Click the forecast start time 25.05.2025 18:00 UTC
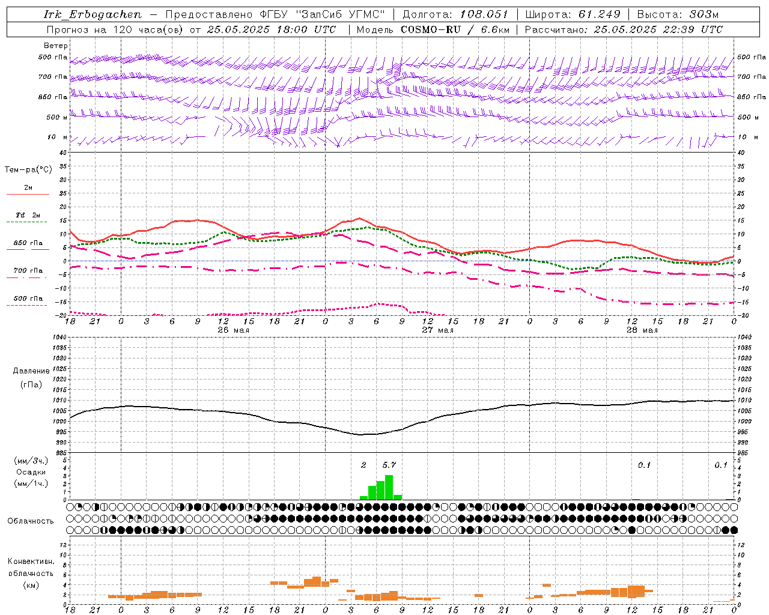769x615 pixels. pyautogui.click(x=272, y=29)
